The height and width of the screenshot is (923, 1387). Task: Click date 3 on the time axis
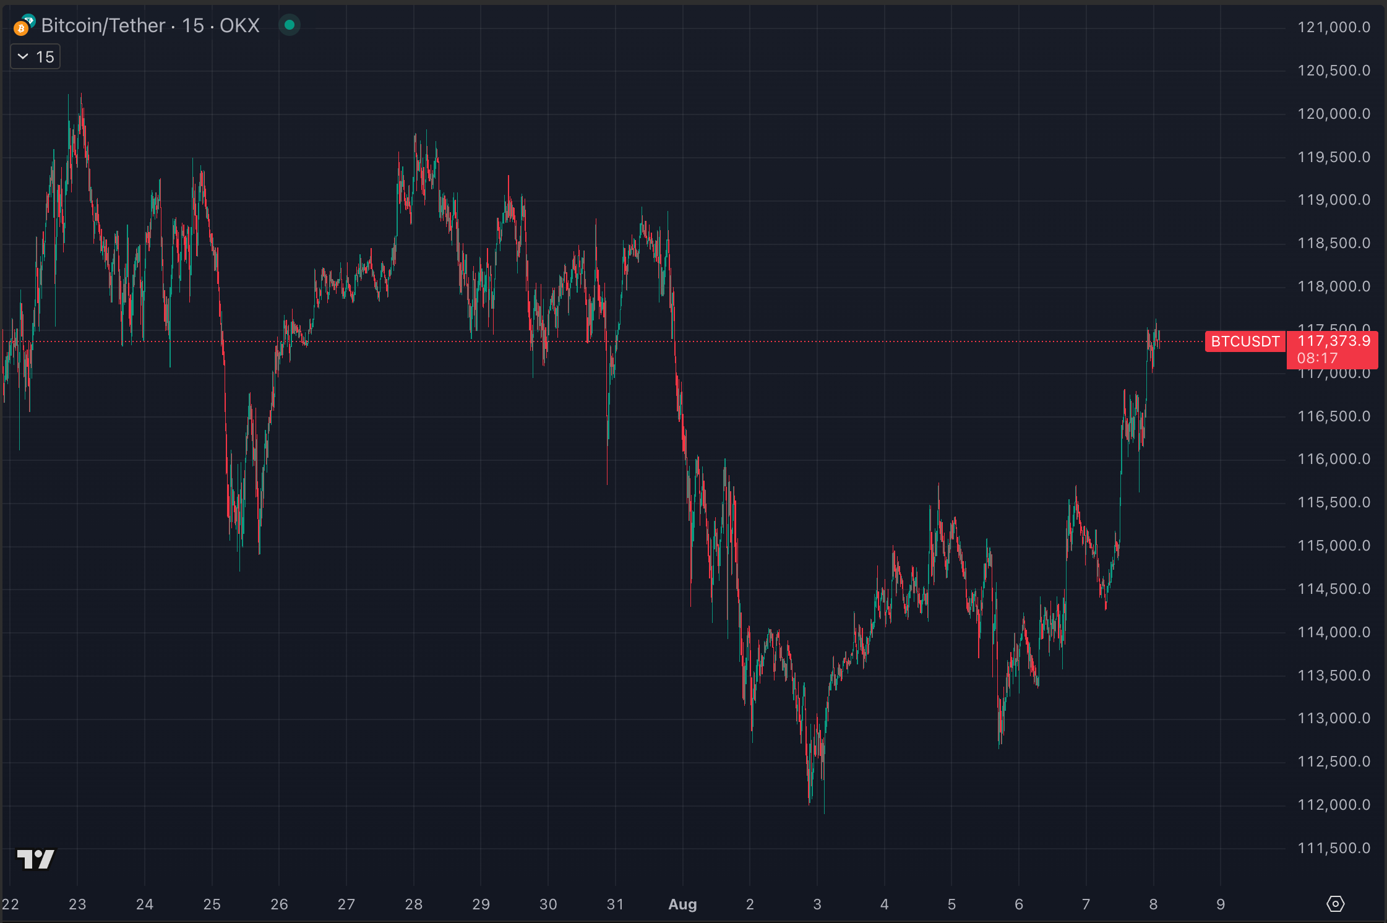coord(817,904)
